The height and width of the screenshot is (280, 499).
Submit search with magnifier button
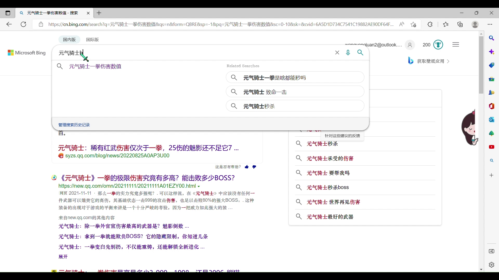(x=360, y=53)
